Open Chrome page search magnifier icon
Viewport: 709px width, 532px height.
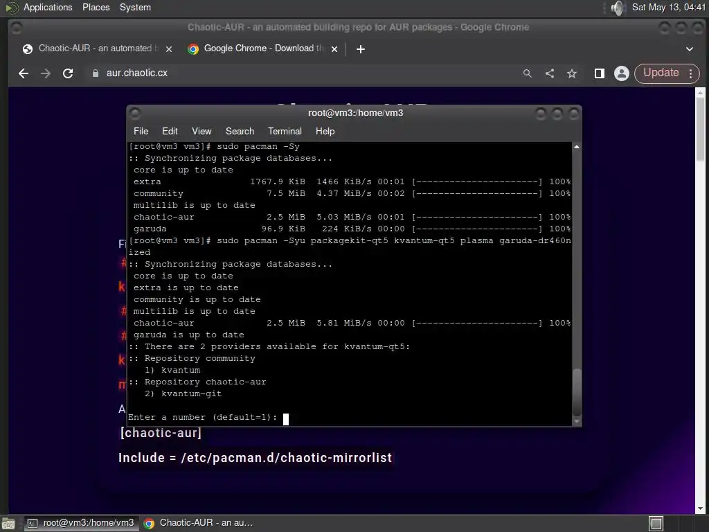(x=527, y=73)
